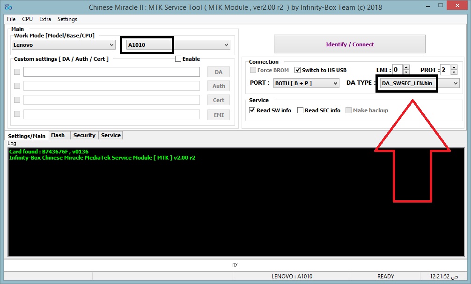Tick the checkbox beside the Cert field
Screen dimensions: 471x284
[x=17, y=100]
